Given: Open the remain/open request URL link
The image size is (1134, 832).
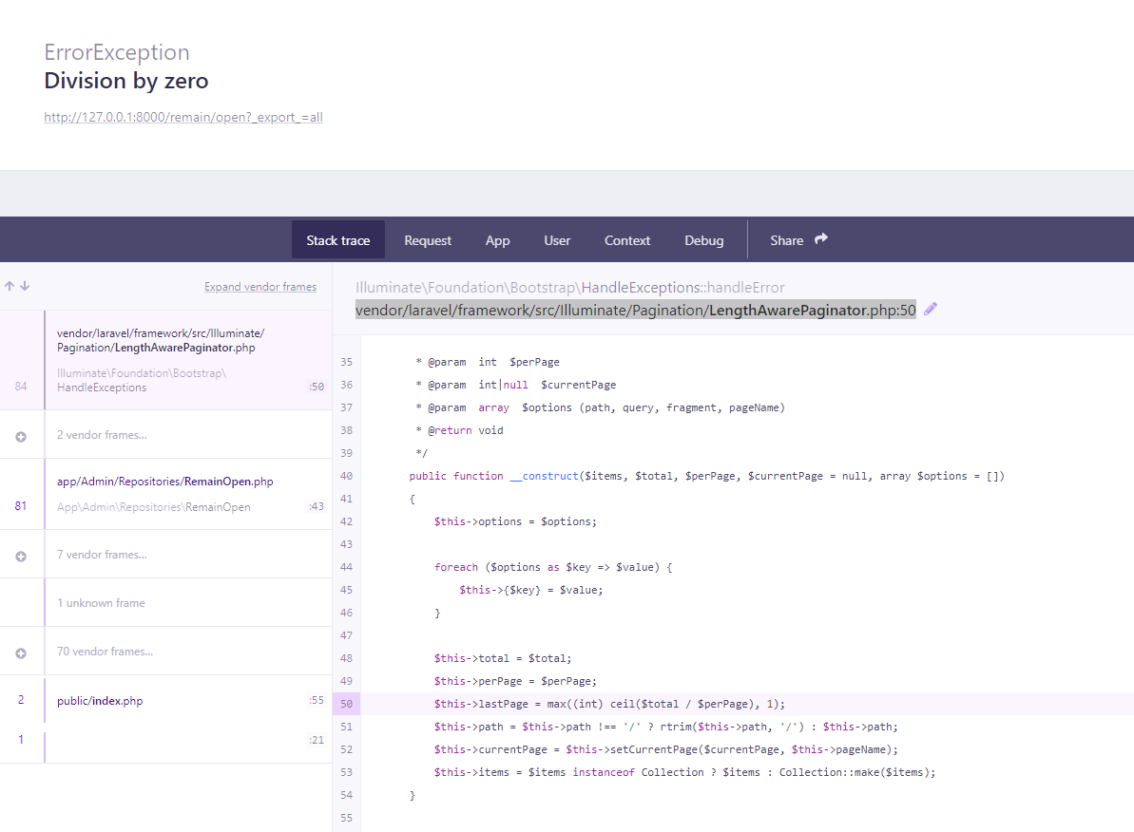Looking at the screenshot, I should point(183,117).
